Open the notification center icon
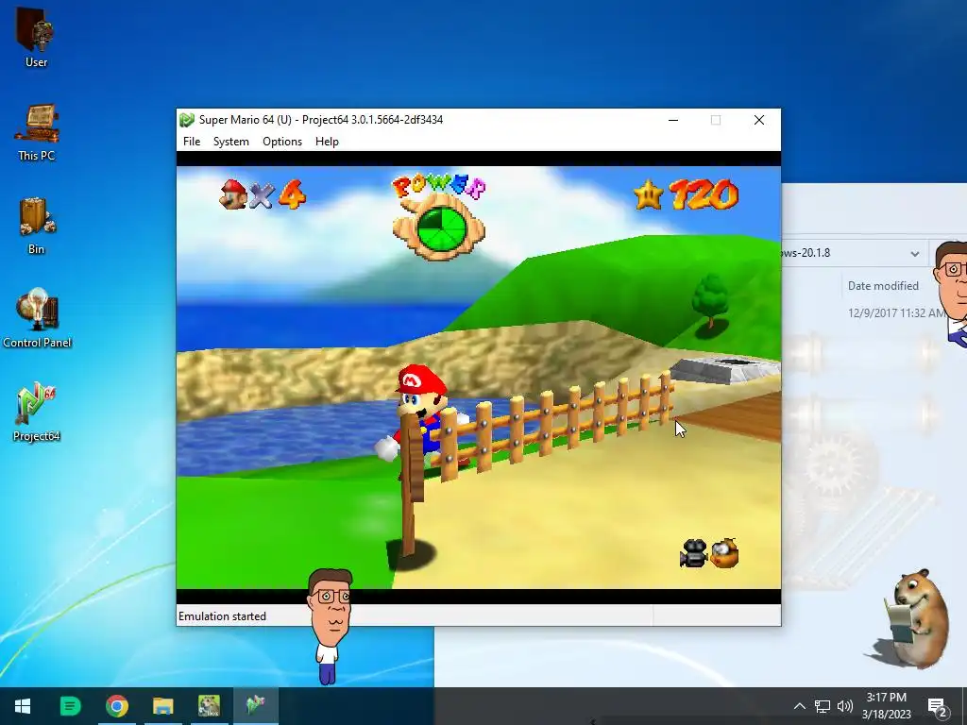967x725 pixels. 938,707
